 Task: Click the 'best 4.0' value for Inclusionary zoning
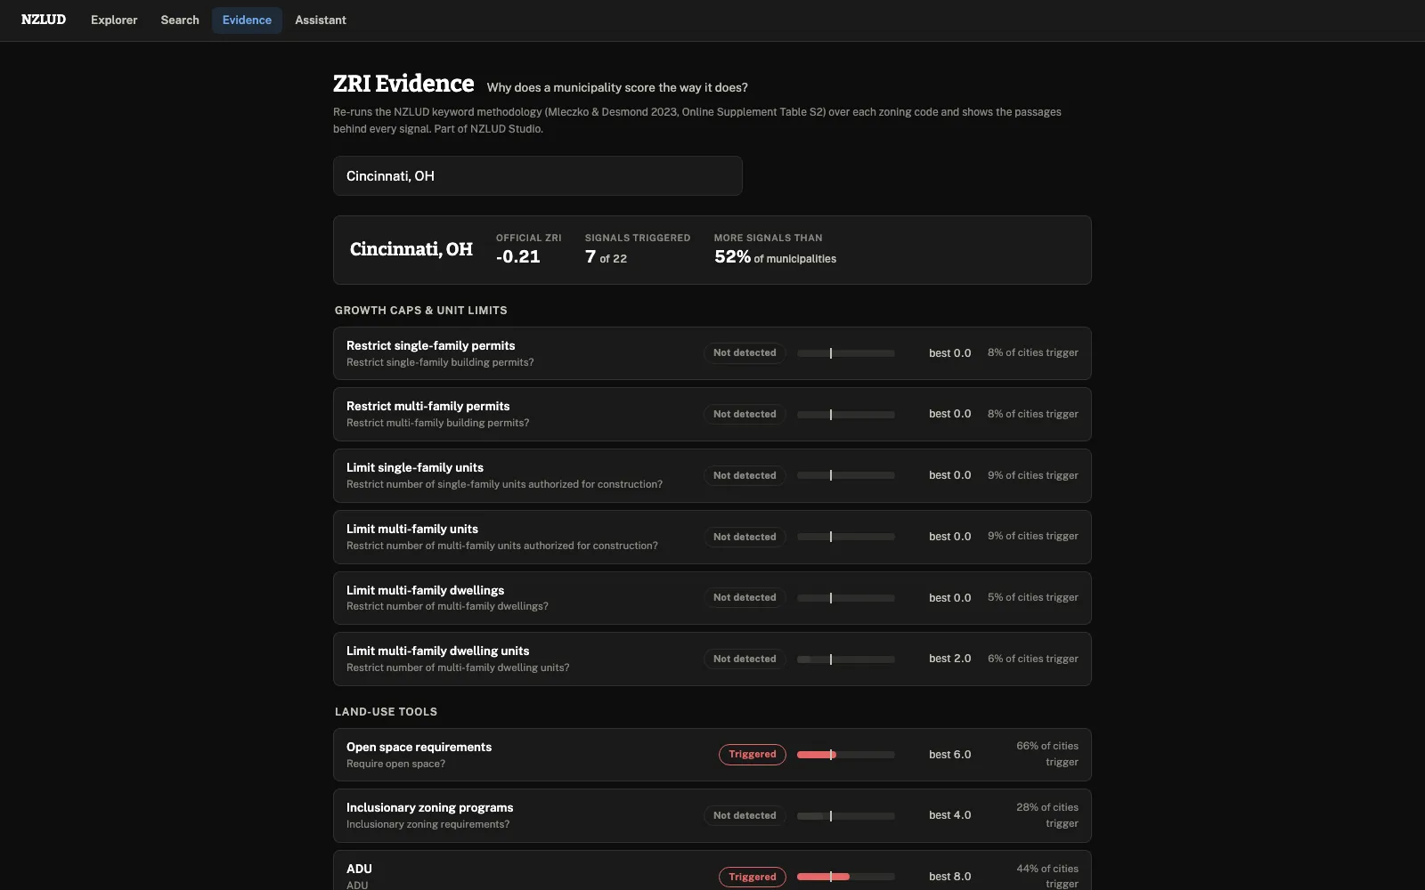pos(949,815)
